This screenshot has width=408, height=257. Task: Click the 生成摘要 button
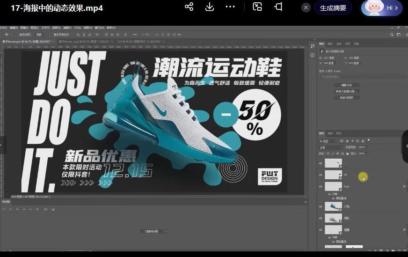pyautogui.click(x=333, y=8)
